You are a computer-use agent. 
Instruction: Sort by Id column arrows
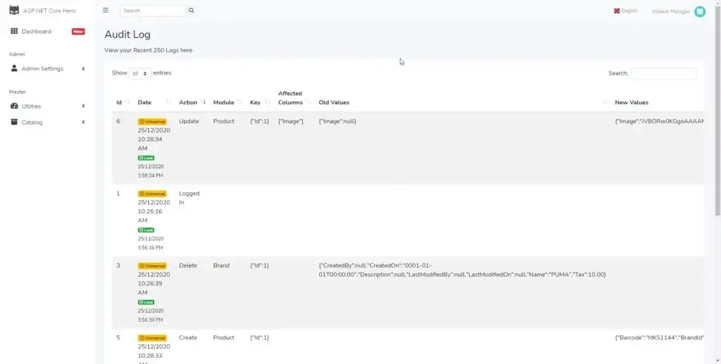pyautogui.click(x=128, y=102)
